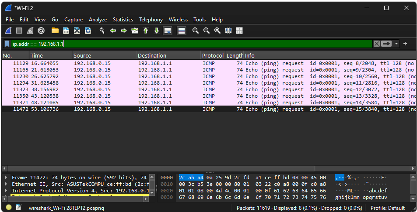Start capturing packets with the shark fin icon
This screenshot has width=417, height=212.
8,31
